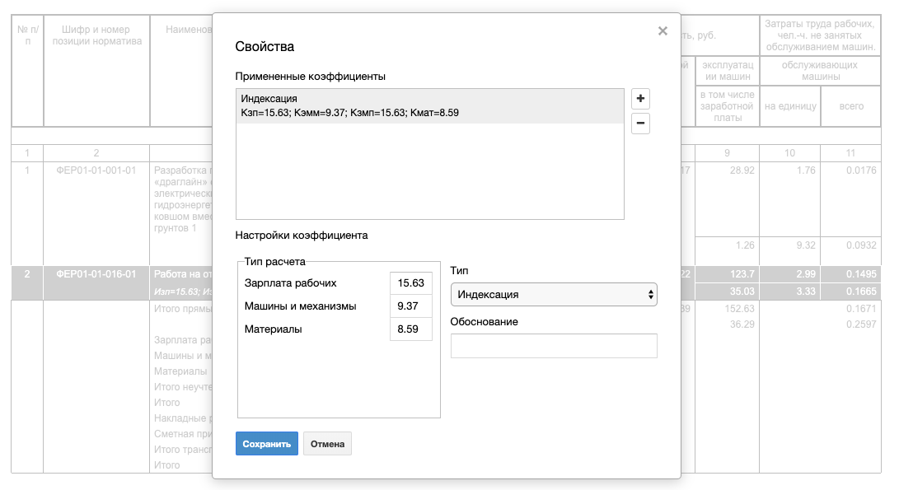Viewport: 899px width, 490px height.
Task: Click the 'на единицу' column subheader
Action: [x=790, y=106]
